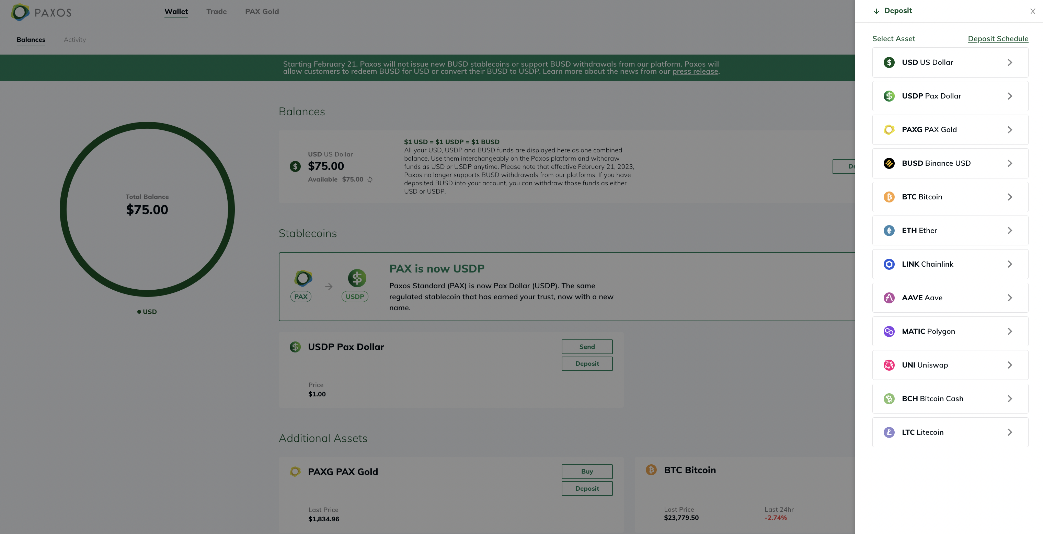Viewport: 1043px width, 534px height.
Task: Click Send button for USDP Pax Dollar
Action: click(587, 347)
